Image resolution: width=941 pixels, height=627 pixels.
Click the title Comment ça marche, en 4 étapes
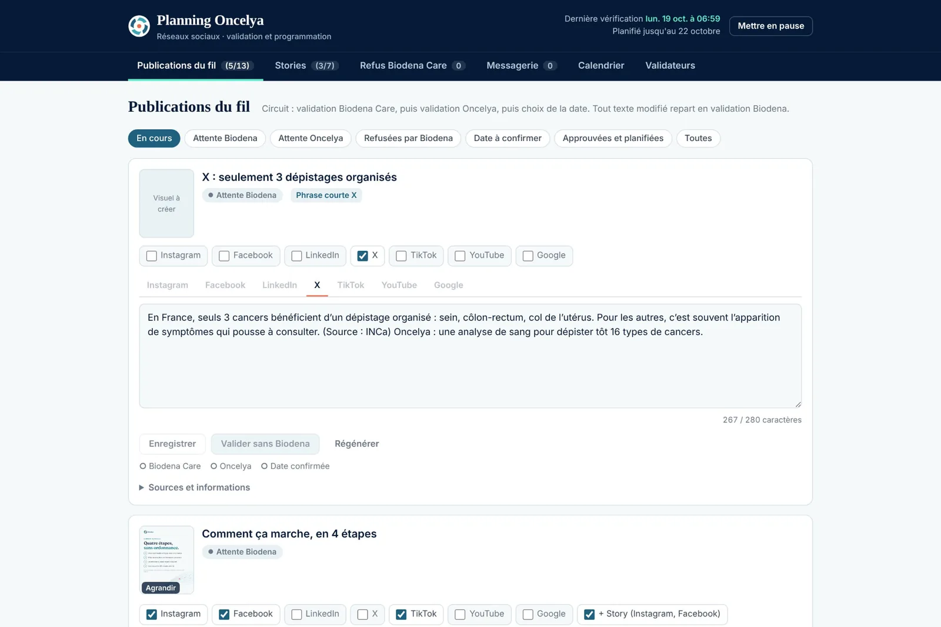point(289,534)
